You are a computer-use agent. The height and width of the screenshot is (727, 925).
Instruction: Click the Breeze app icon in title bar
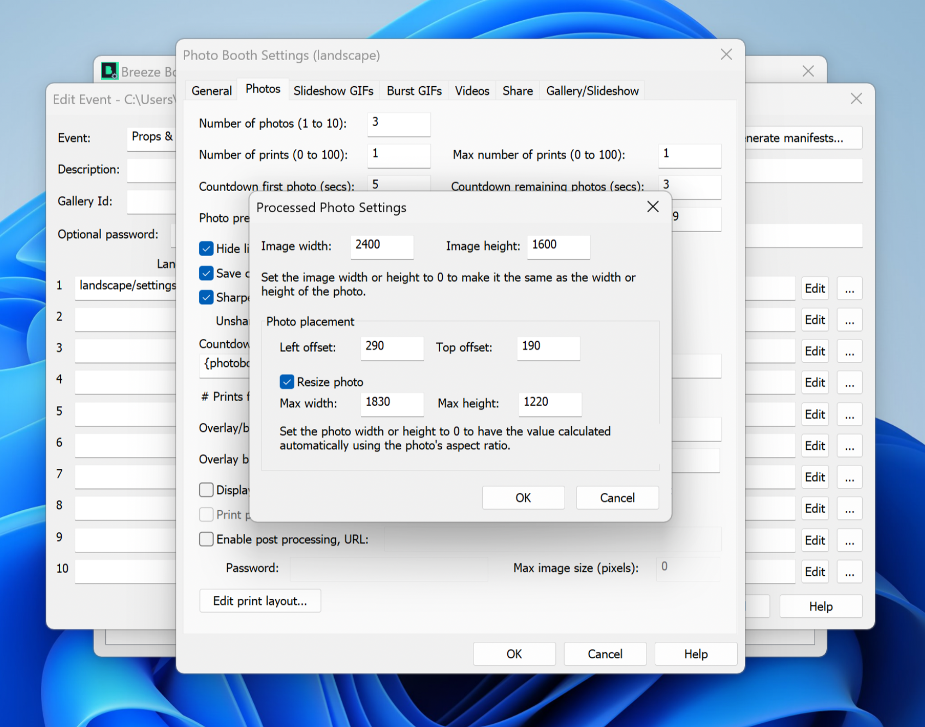pyautogui.click(x=110, y=70)
